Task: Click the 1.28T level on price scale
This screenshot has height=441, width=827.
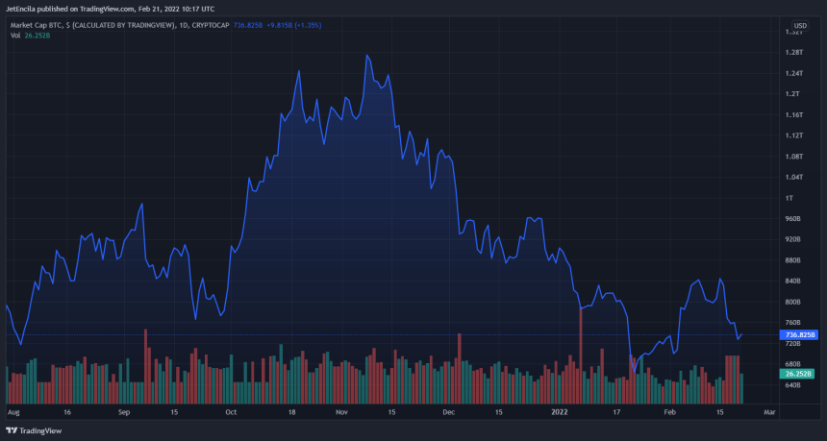Action: pos(794,52)
